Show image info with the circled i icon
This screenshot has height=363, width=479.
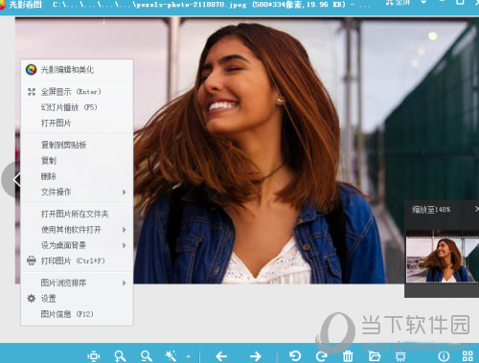point(444,356)
